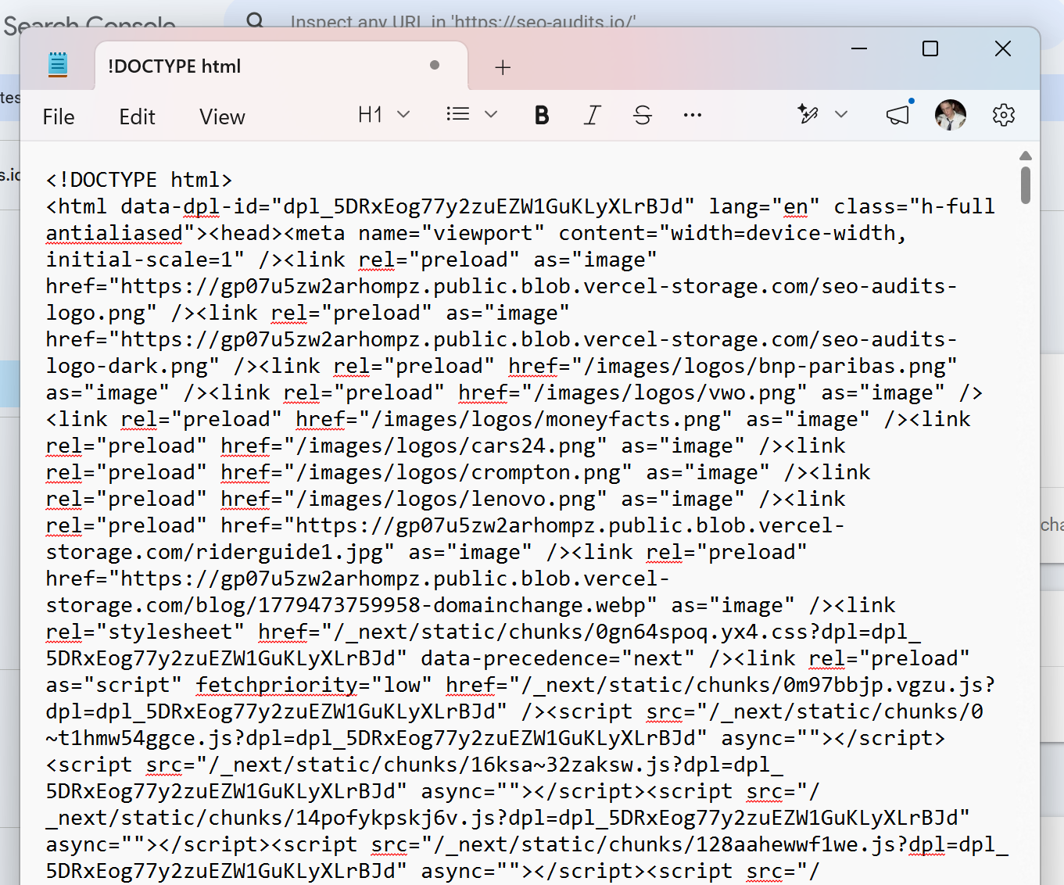
Task: Click the unsaved changes dot on tab
Action: click(435, 66)
